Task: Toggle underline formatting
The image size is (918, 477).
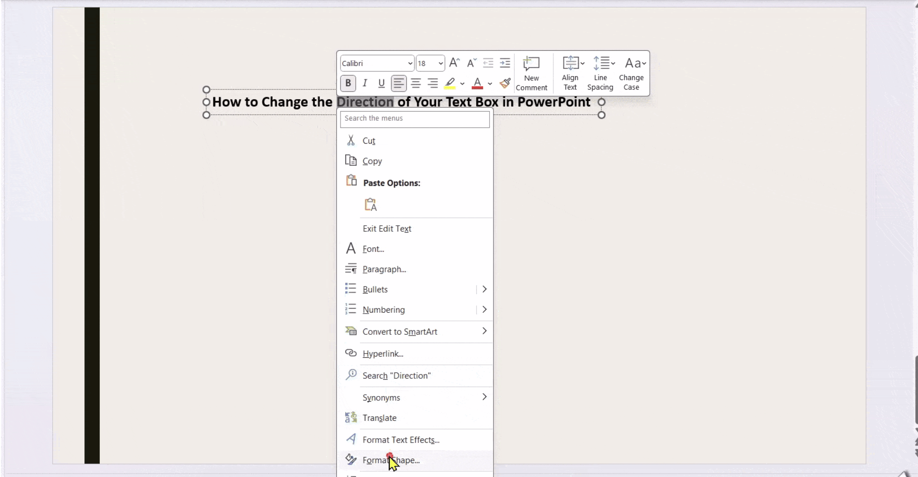Action: point(381,83)
